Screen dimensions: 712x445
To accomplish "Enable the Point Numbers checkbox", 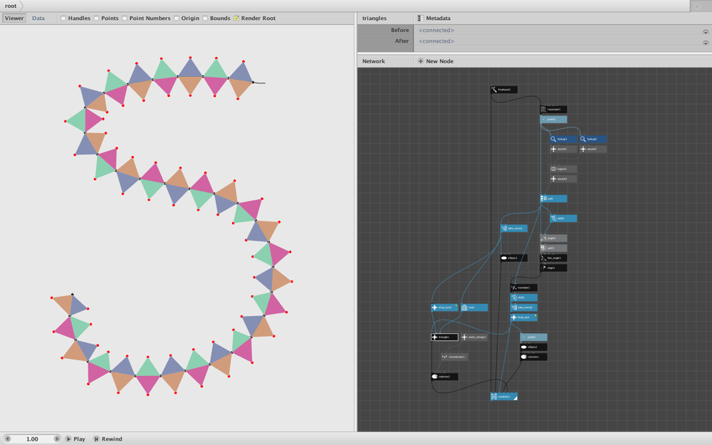I will (125, 19).
